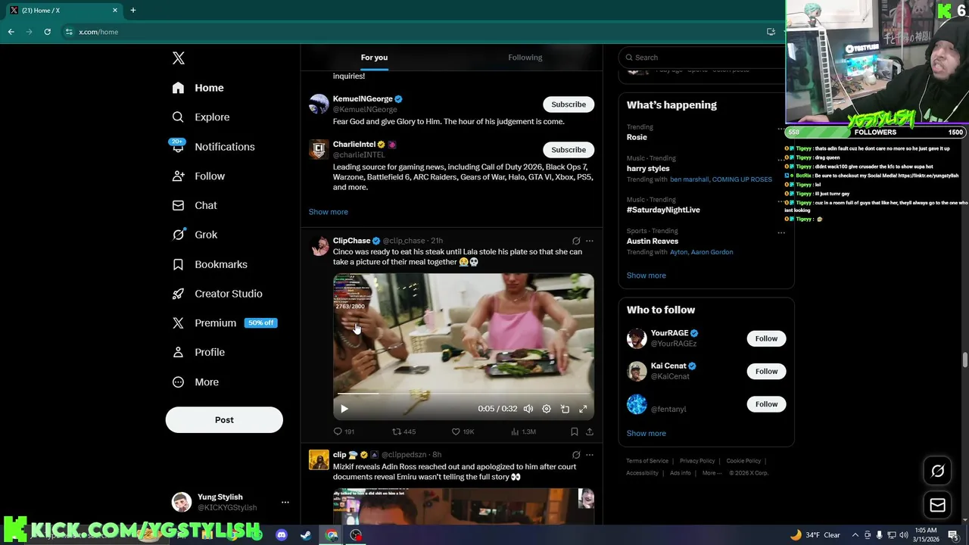Show more in Who to follow
The height and width of the screenshot is (545, 969).
[x=647, y=434]
